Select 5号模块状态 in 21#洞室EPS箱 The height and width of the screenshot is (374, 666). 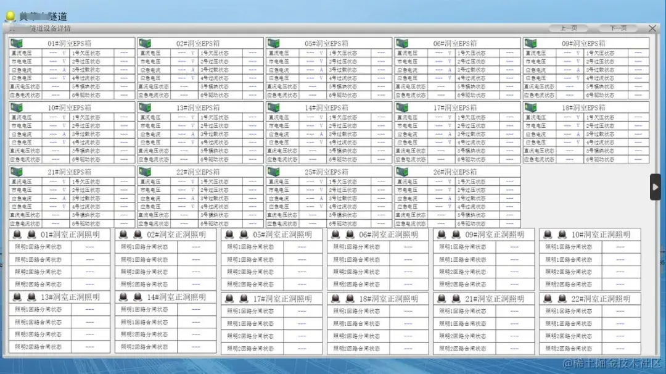tap(86, 215)
